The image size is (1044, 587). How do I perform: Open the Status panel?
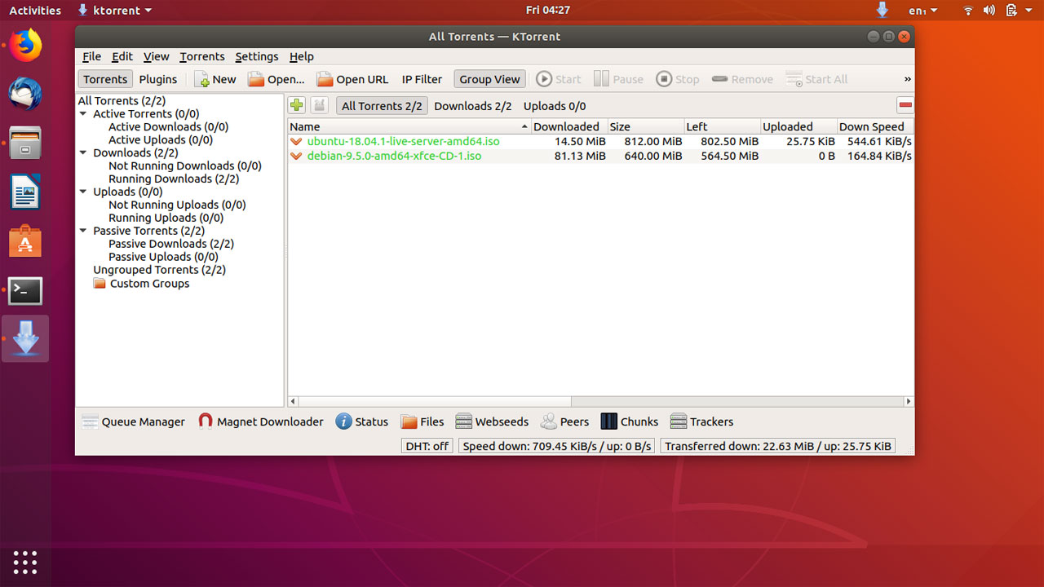(362, 421)
